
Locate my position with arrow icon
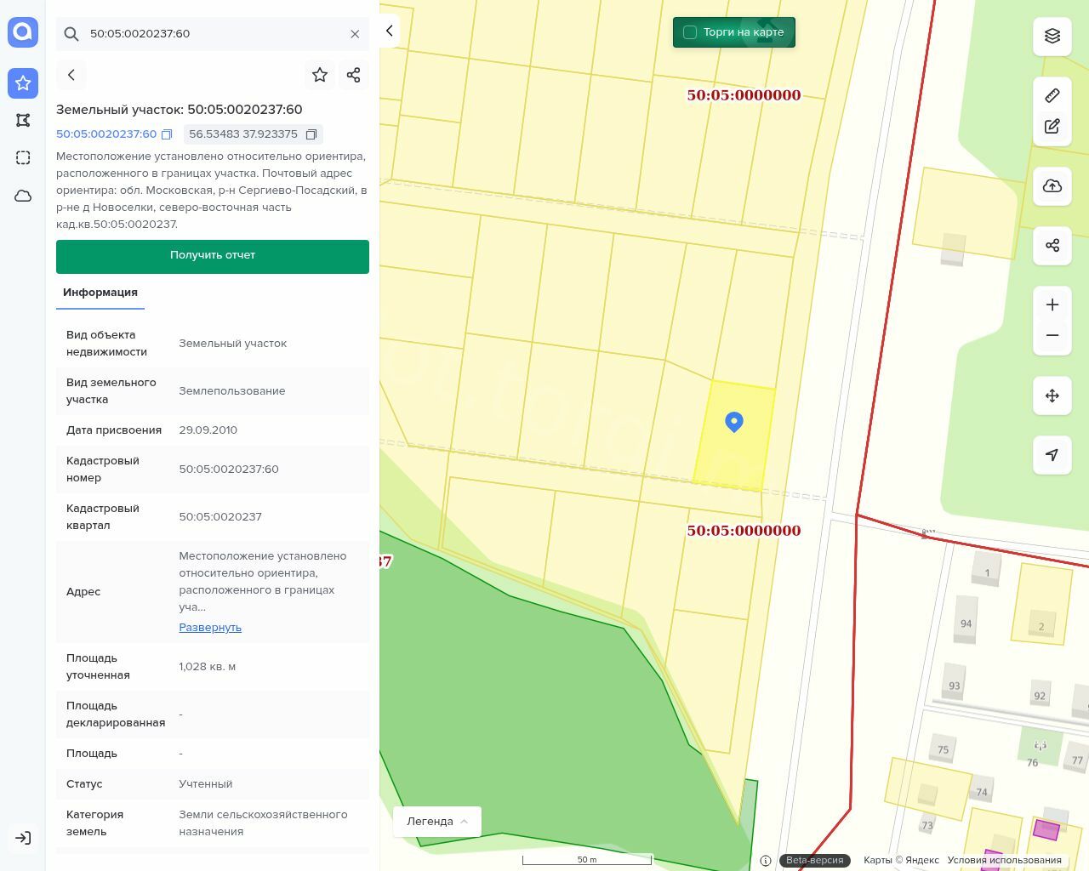click(x=1052, y=455)
